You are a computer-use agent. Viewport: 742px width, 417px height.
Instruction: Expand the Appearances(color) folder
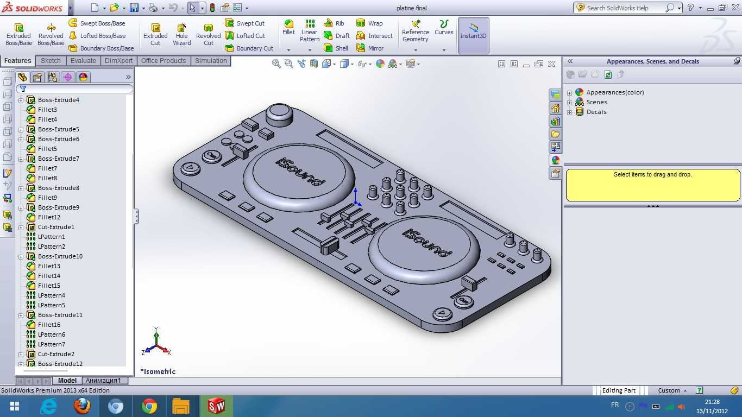click(x=569, y=92)
